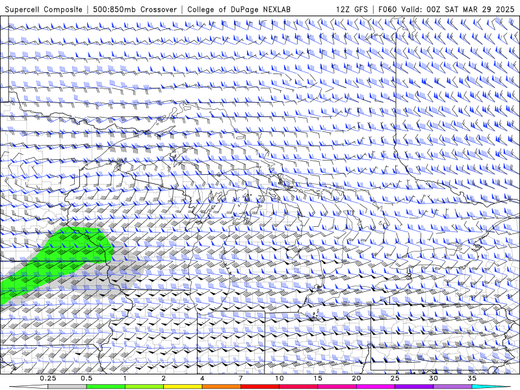
Task: Select the bright green colorbar swatch between 0.5 and 1
Action: pyautogui.click(x=106, y=387)
